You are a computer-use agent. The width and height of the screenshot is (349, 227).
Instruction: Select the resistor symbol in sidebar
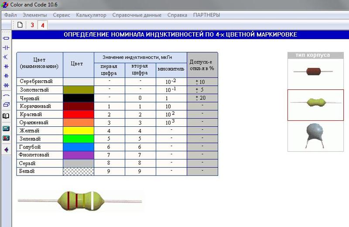click(x=6, y=38)
